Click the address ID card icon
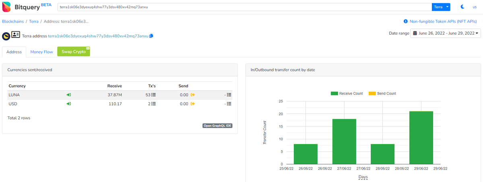Image resolution: width=483 pixels, height=182 pixels. (x=16, y=35)
